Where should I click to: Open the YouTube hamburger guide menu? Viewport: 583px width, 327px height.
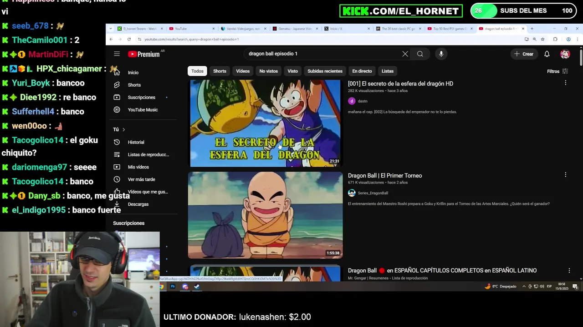click(x=117, y=54)
